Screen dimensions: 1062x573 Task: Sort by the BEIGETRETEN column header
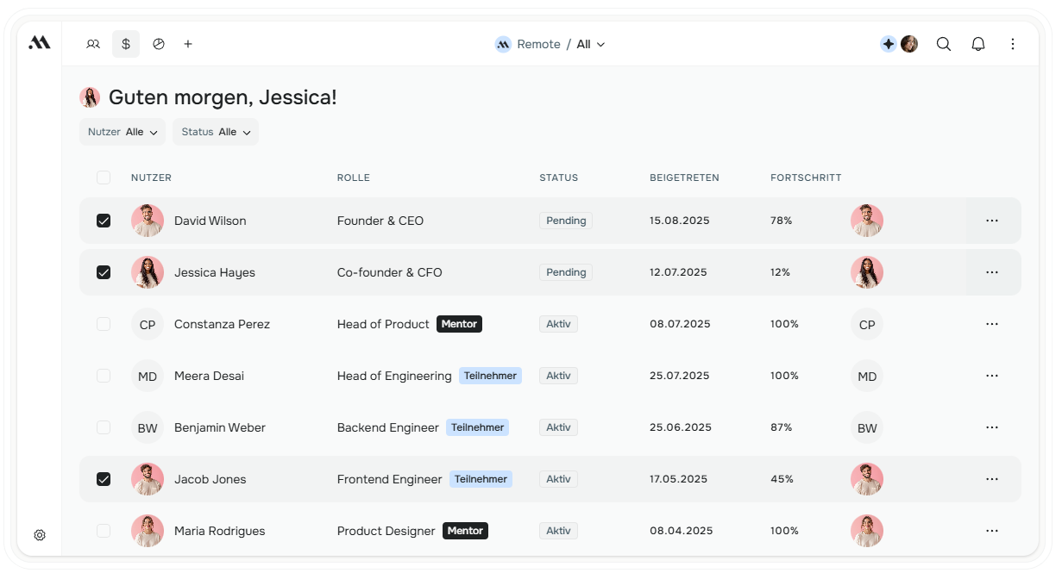click(684, 178)
